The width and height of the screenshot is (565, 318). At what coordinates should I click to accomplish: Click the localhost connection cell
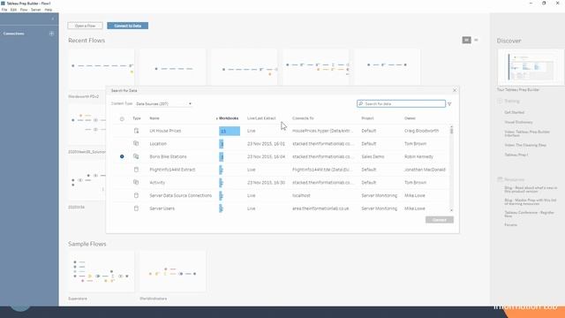click(301, 195)
